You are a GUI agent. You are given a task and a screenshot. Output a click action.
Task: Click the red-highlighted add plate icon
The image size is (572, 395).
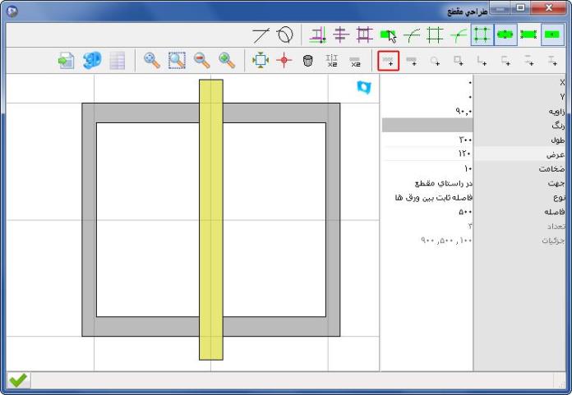[389, 61]
